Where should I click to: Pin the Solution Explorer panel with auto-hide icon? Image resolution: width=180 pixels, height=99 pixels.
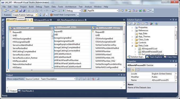tap(173, 20)
